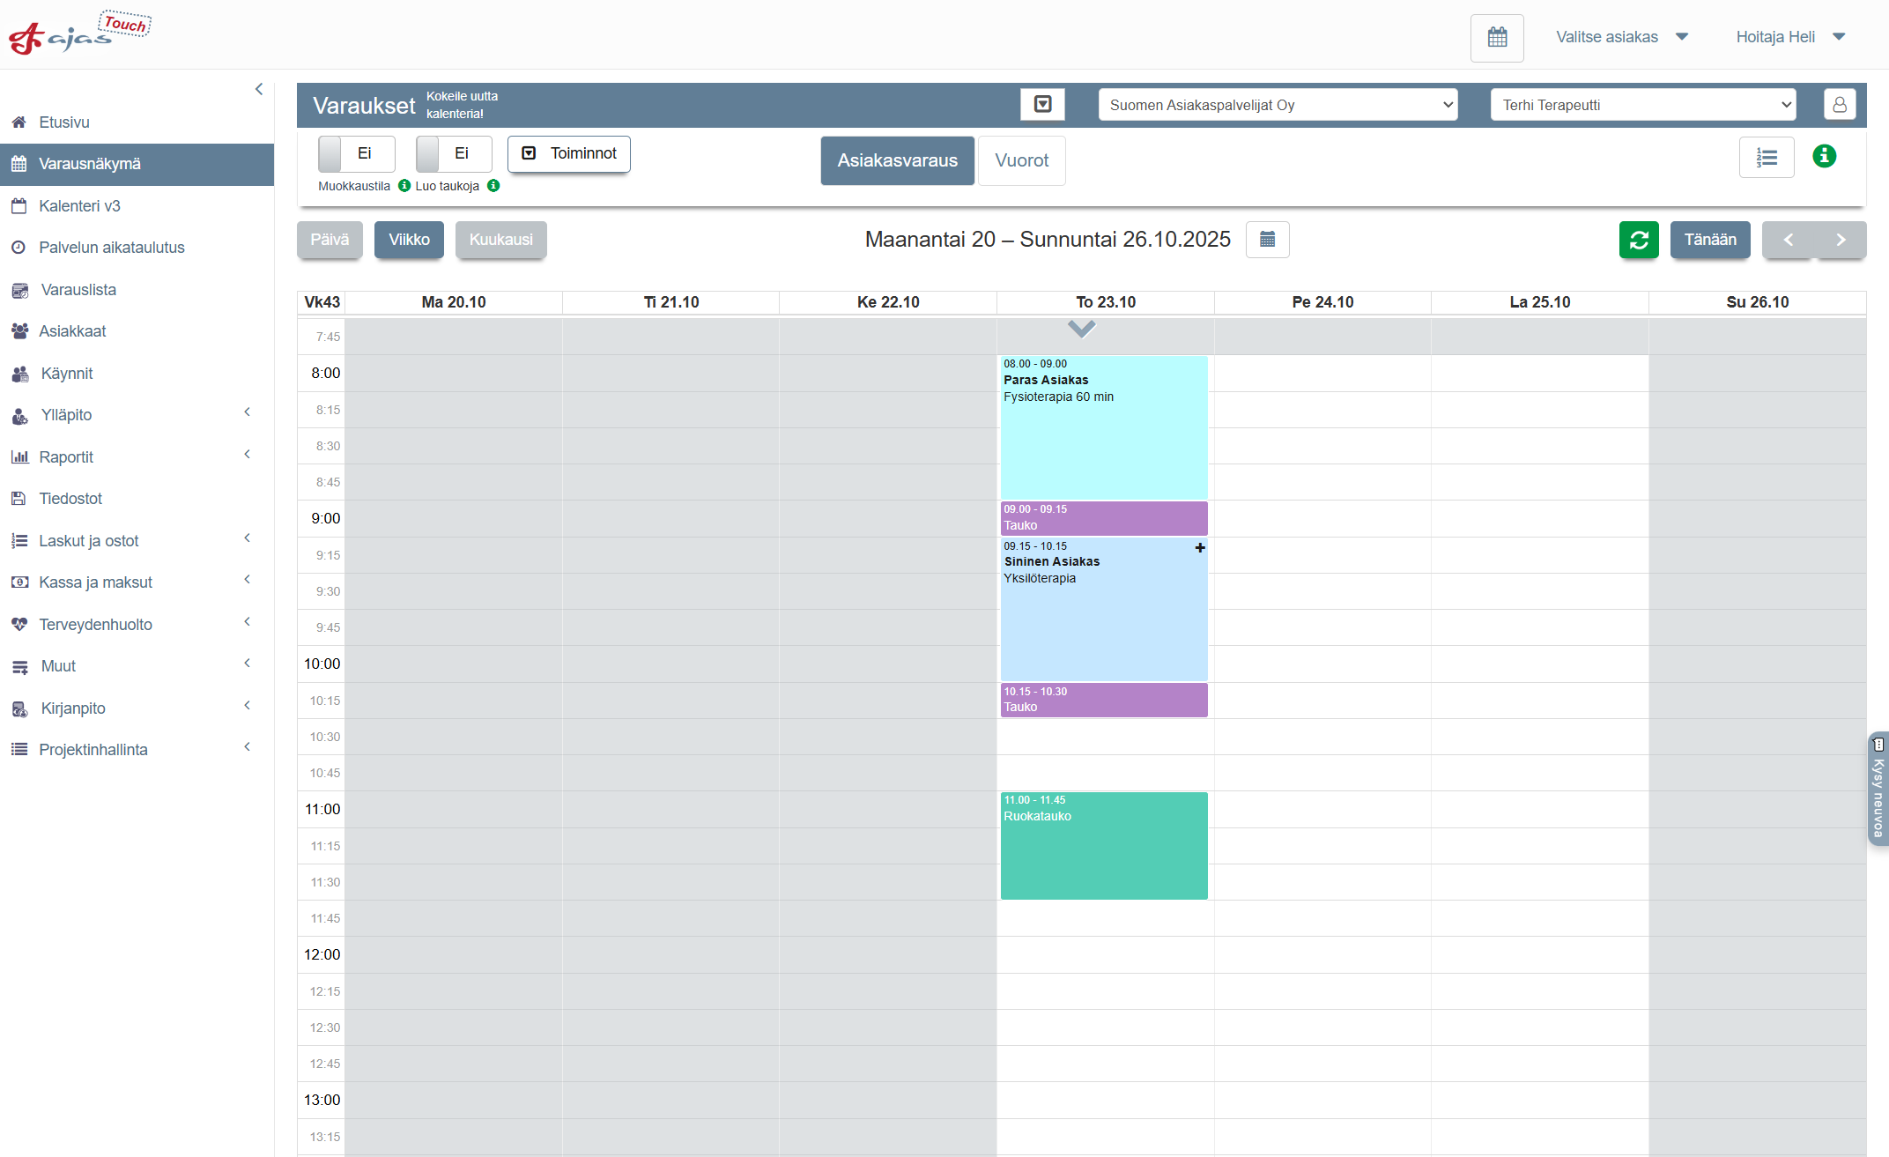Click the green refresh calendar icon
Image resolution: width=1889 pixels, height=1157 pixels.
click(x=1638, y=240)
